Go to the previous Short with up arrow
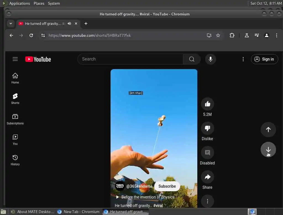 [x=268, y=129]
